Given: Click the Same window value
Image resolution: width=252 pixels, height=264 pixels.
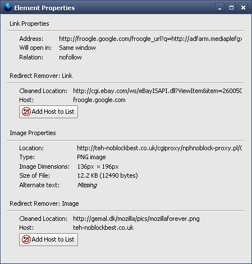Looking at the screenshot, I should click(77, 48).
